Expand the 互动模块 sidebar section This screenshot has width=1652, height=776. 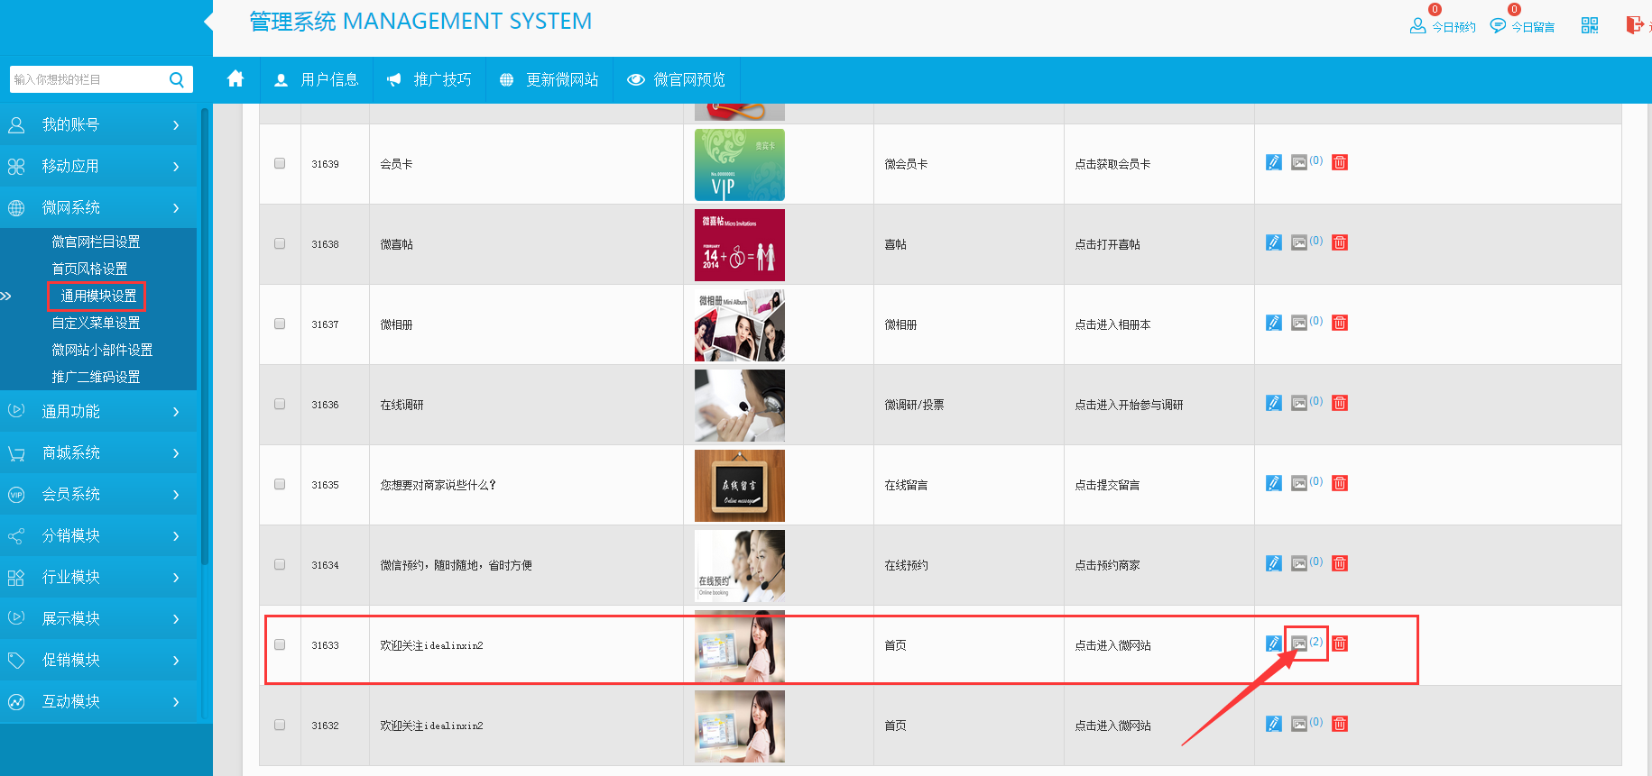(97, 702)
